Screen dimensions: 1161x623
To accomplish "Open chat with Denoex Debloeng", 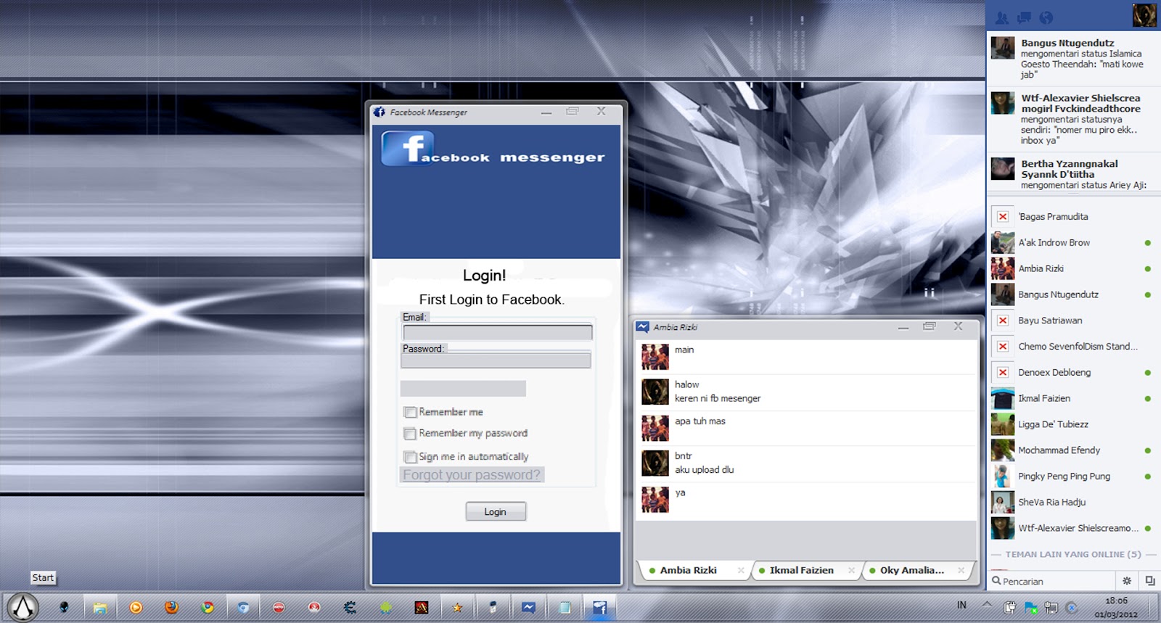I will tap(1072, 372).
